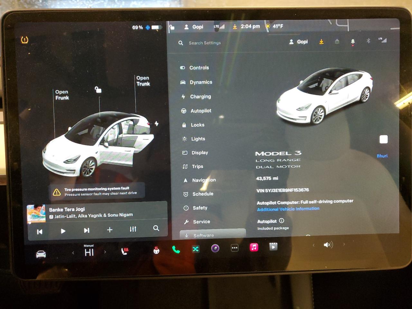This screenshot has width=412, height=309.
Task: Open notifications bell icon
Action: click(x=353, y=42)
